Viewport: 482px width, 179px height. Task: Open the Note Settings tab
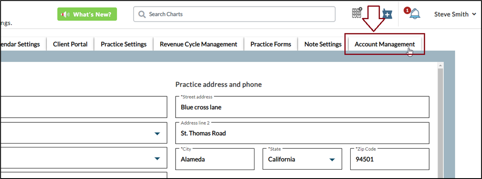point(323,44)
